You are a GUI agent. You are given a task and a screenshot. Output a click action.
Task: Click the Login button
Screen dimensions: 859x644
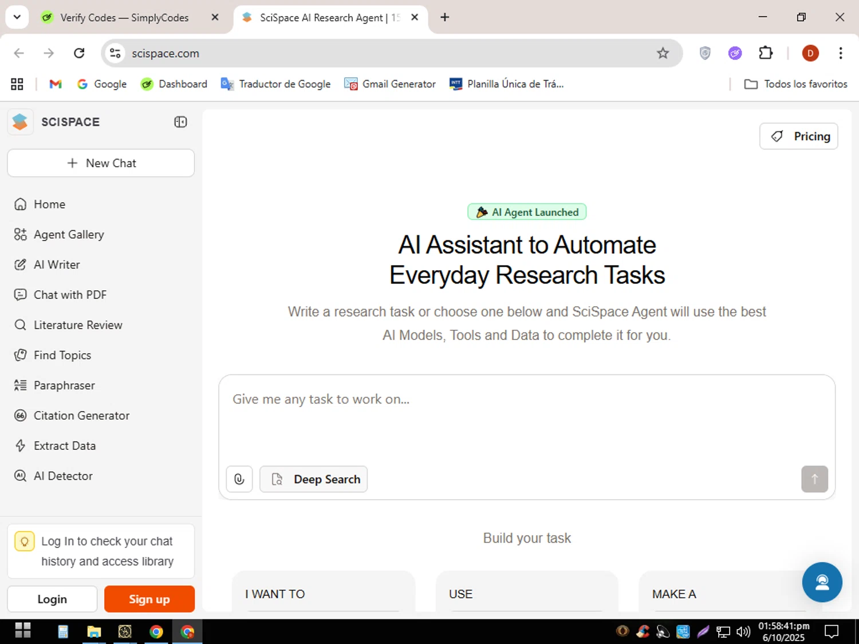pos(52,599)
